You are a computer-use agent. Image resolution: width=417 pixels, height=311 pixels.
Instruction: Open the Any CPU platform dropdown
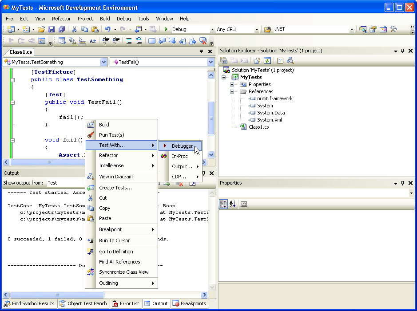[x=257, y=29]
